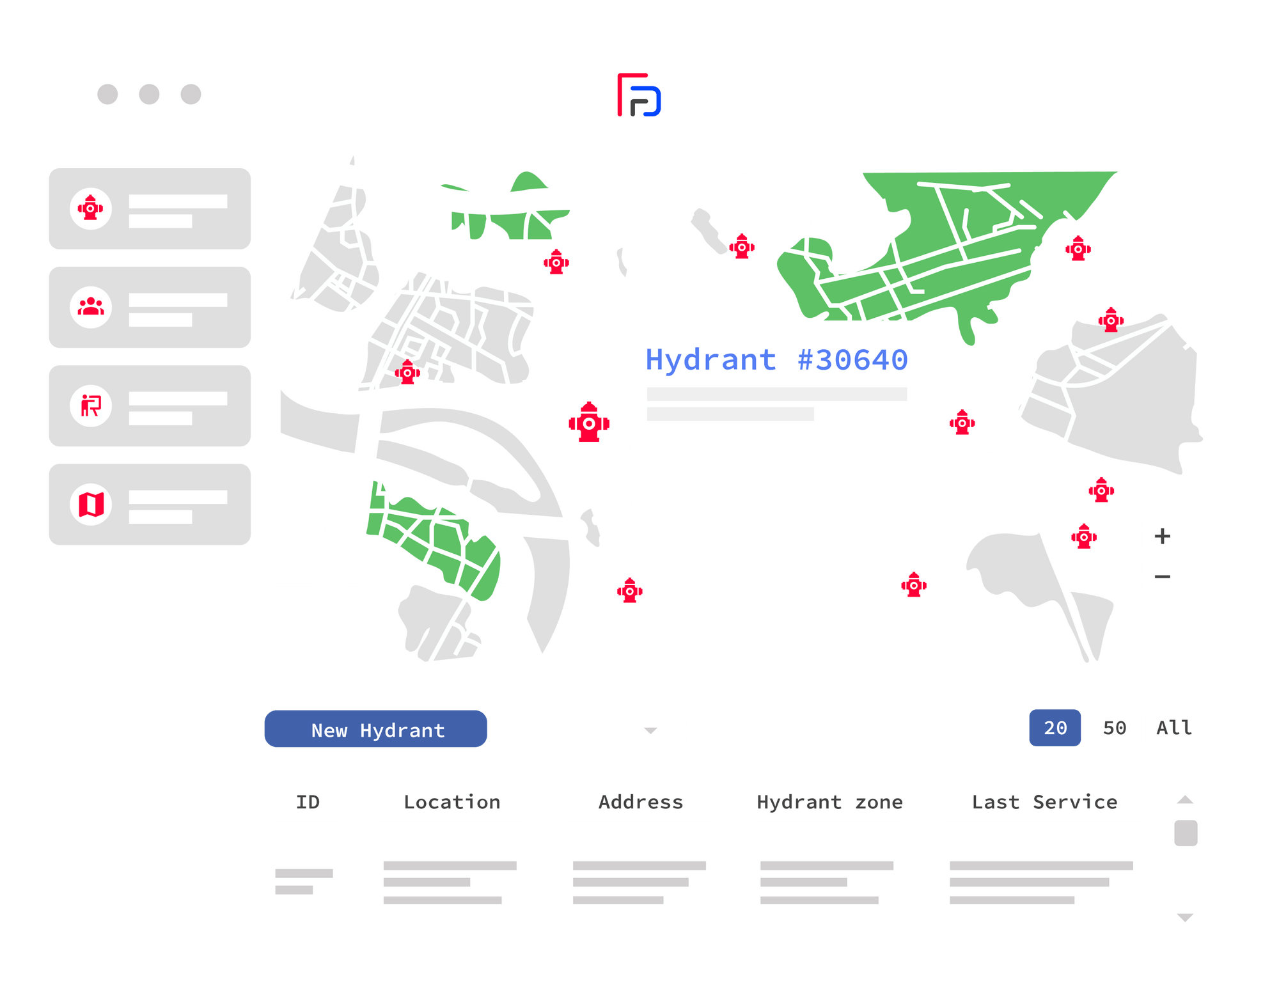Switch results per page to 50
This screenshot has width=1279, height=1004.
point(1113,728)
